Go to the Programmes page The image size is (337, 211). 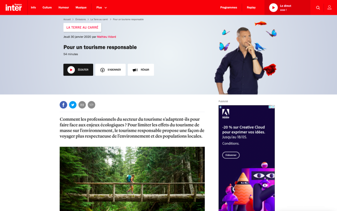[x=228, y=8]
